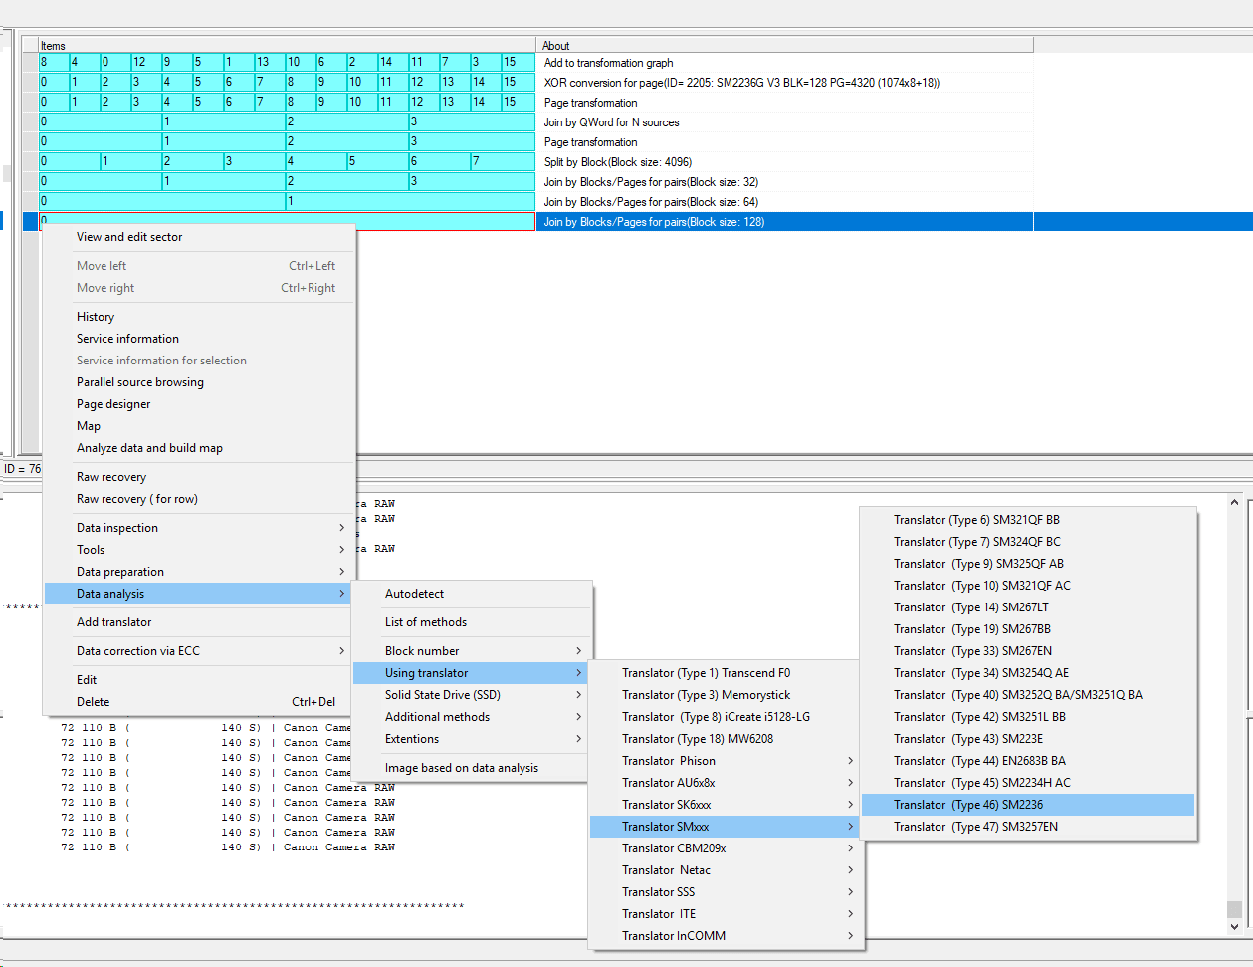Select Translator (Type 7) SM324QF BC
Screen dimensions: 1253x967
tap(1028, 542)
